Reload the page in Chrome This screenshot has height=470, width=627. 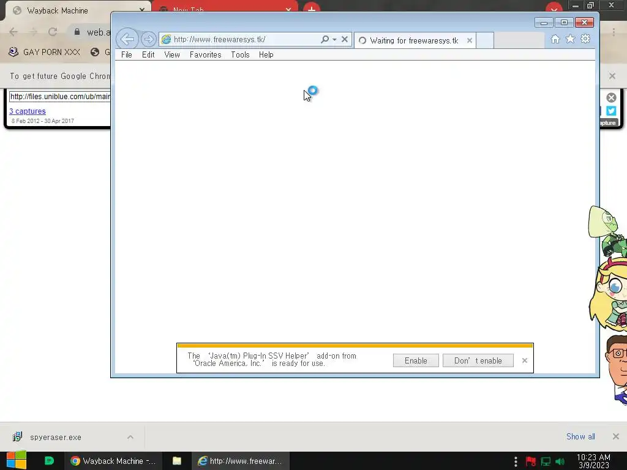tap(53, 32)
